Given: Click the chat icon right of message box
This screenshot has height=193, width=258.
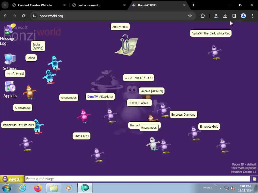Looking at the screenshot, I should pos(254,179).
